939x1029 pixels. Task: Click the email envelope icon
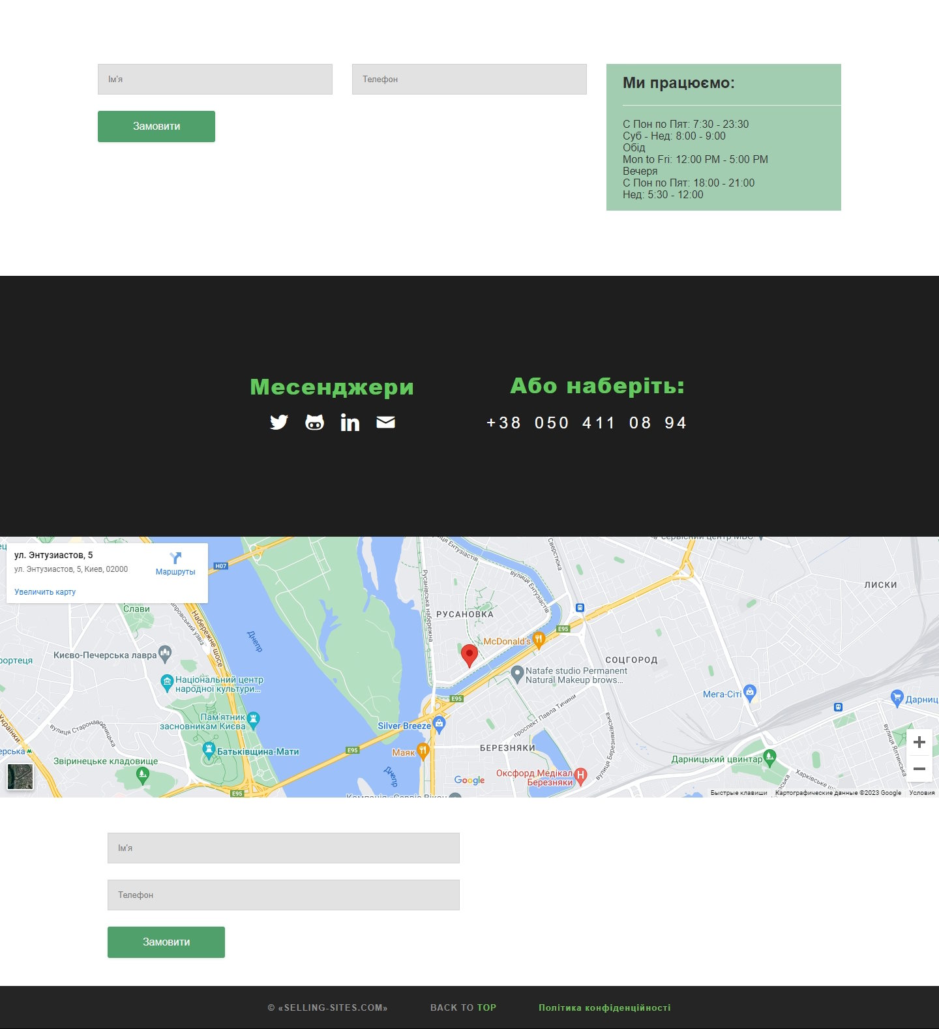tap(386, 423)
